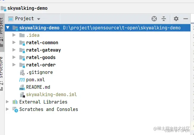Click the ratel-order module icon
194x135 pixels.
click(x=22, y=65)
